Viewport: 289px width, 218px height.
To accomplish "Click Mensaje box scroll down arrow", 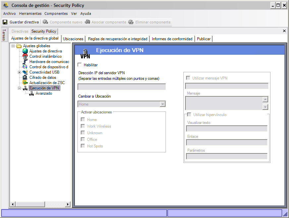I will click(265, 107).
